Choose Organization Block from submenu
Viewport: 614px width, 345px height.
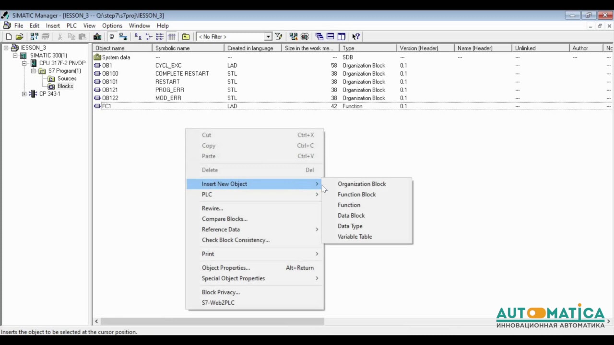point(367,184)
